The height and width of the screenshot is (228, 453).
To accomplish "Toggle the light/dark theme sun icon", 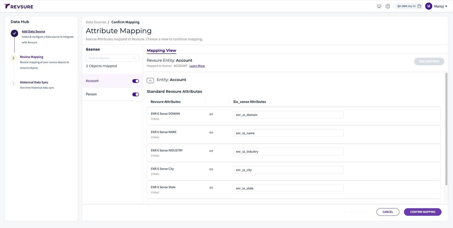I will click(x=379, y=6).
